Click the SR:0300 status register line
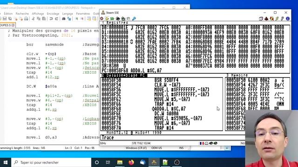The height and width of the screenshot is (167, 298). (114, 66)
